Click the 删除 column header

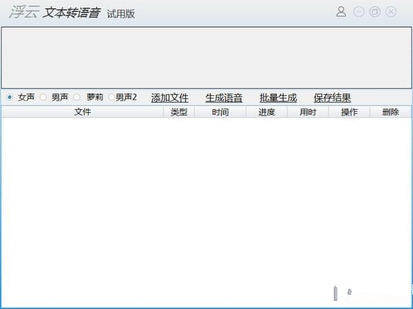coord(390,112)
